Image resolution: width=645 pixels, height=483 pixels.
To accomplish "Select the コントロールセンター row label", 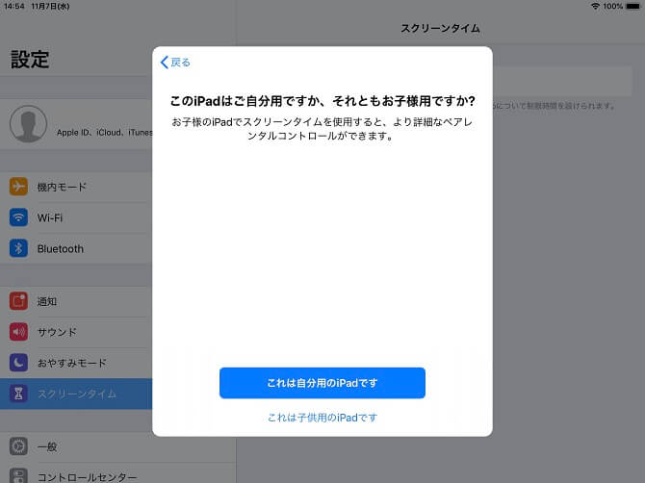I will [x=88, y=477].
